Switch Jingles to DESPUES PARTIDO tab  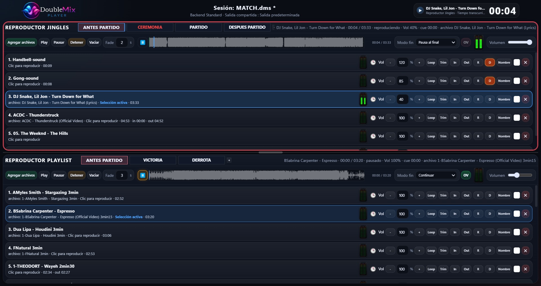[247, 27]
